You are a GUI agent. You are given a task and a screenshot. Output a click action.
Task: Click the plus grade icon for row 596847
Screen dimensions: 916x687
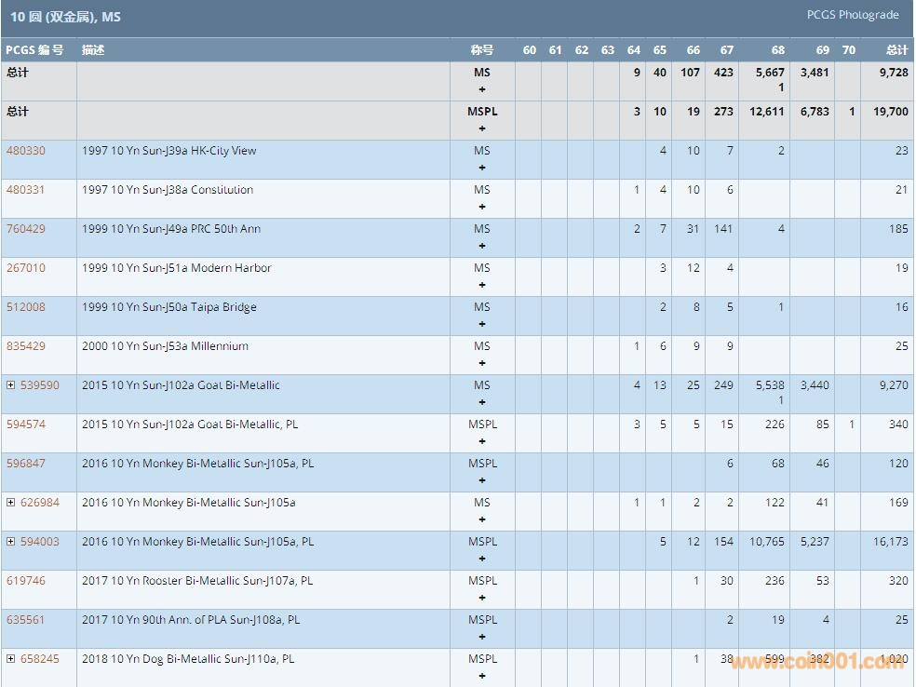[482, 480]
